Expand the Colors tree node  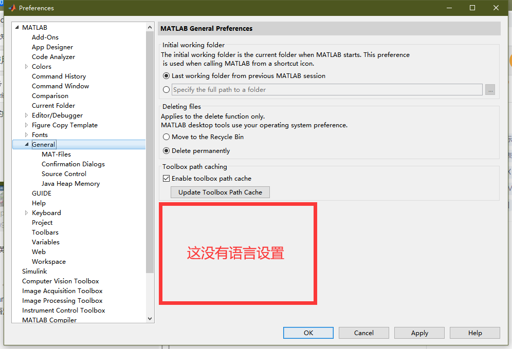coord(26,67)
